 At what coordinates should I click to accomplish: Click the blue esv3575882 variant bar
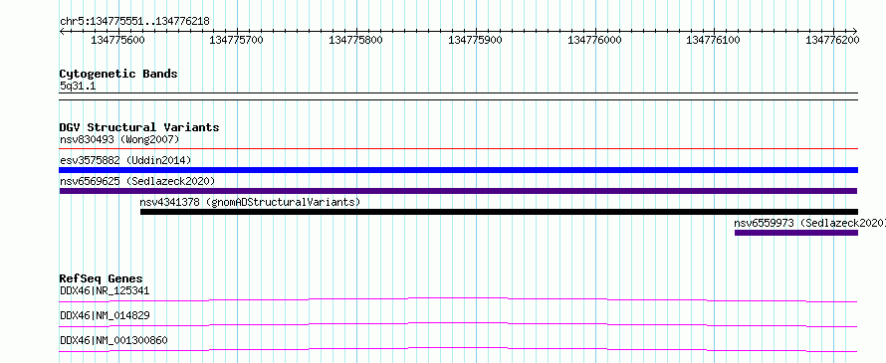click(459, 170)
